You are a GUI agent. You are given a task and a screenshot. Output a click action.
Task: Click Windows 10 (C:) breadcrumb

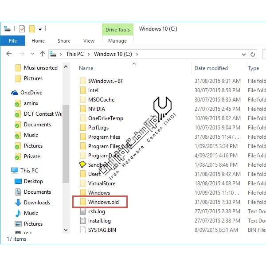(x=113, y=54)
